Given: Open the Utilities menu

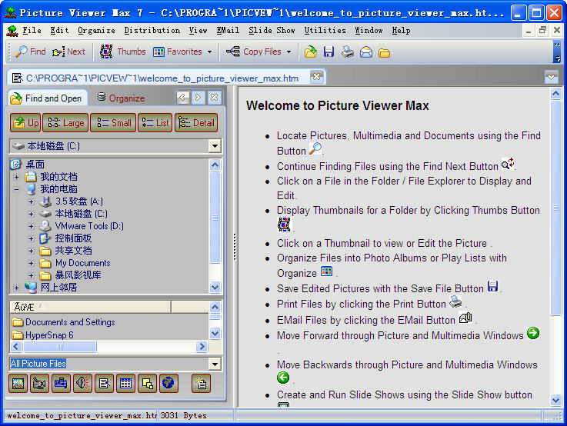Looking at the screenshot, I should (x=325, y=30).
